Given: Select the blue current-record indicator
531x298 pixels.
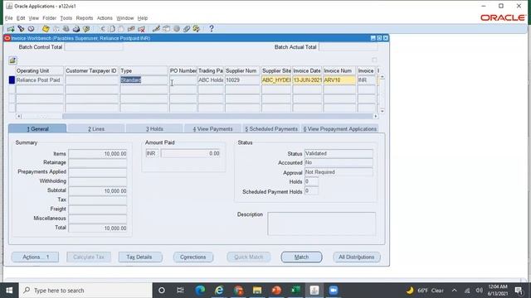Looking at the screenshot, I should click(12, 80).
